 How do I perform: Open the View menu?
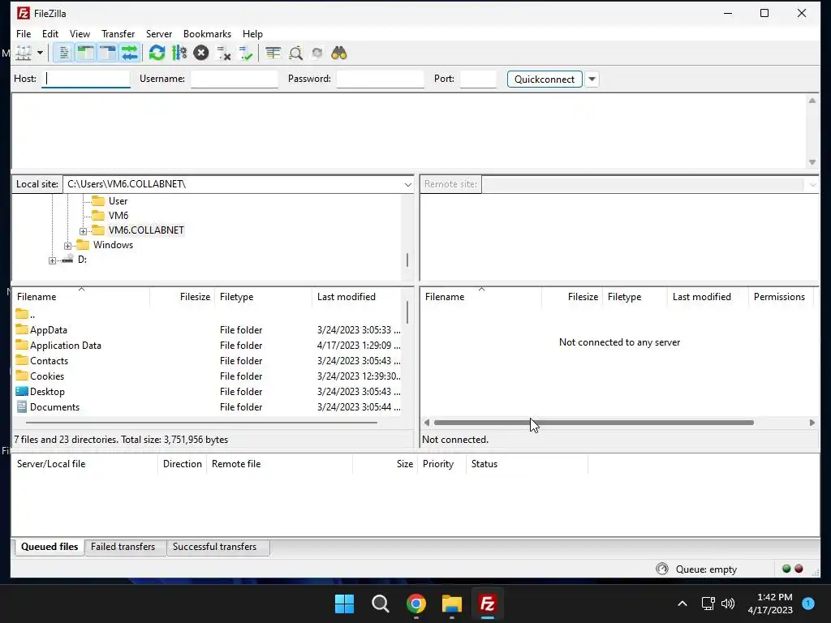[x=80, y=34]
